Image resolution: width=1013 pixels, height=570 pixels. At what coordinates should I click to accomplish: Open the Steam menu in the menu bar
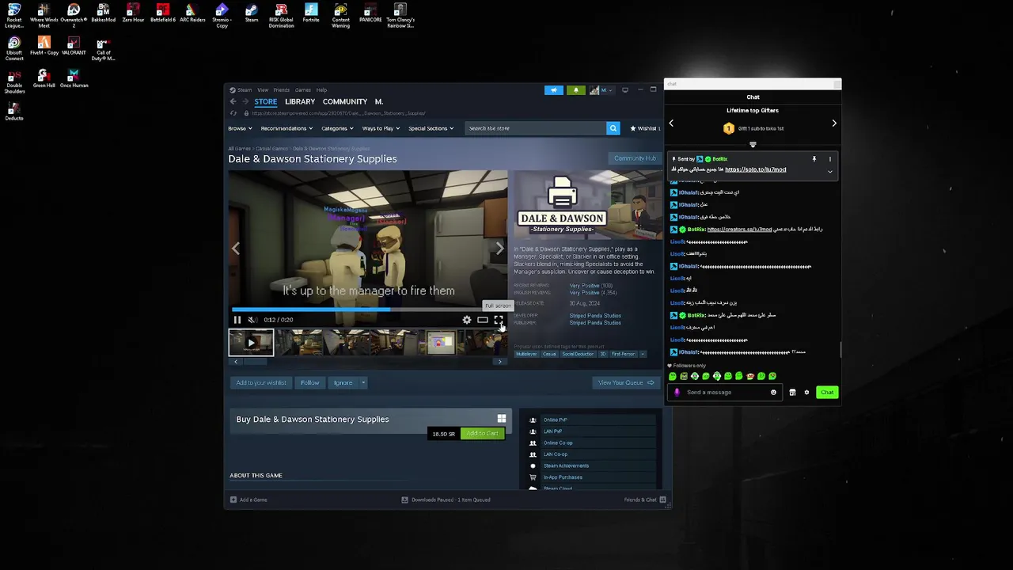tap(245, 90)
